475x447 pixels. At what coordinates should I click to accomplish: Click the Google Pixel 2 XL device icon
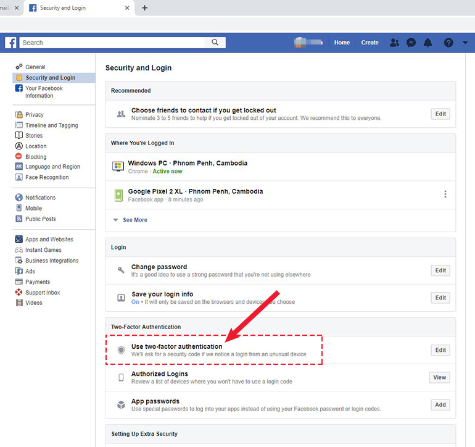[118, 195]
